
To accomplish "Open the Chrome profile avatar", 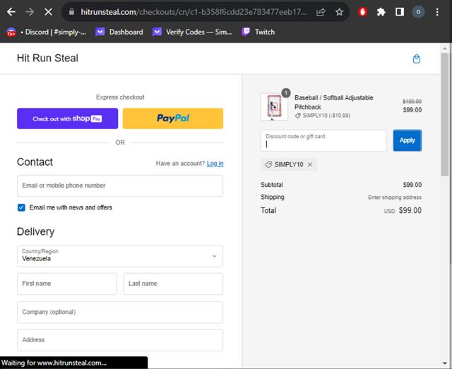I will point(418,12).
